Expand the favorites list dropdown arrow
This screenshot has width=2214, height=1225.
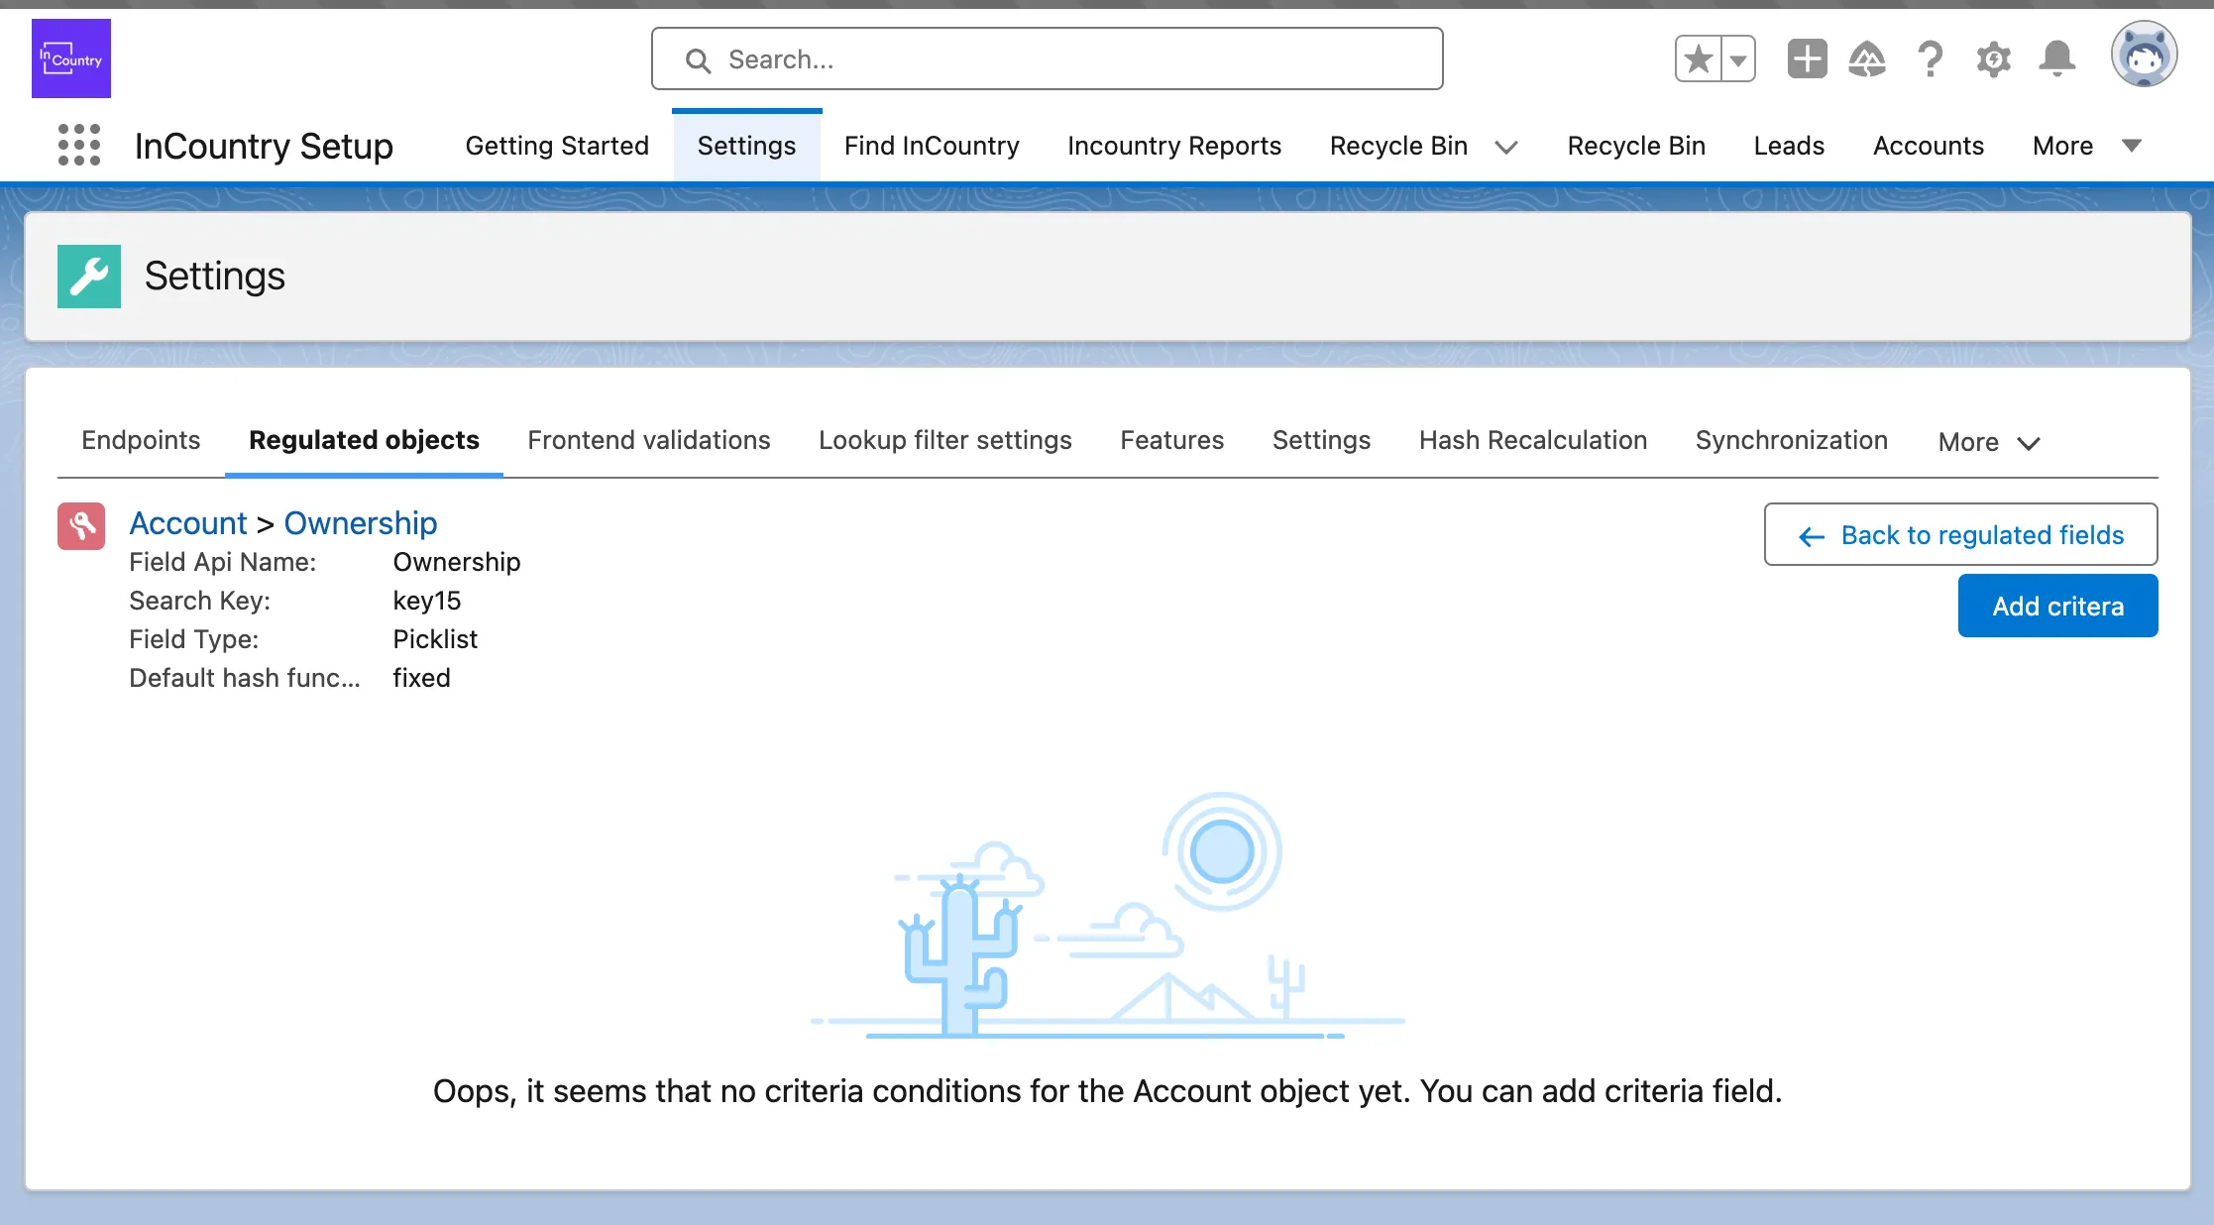click(x=1738, y=59)
